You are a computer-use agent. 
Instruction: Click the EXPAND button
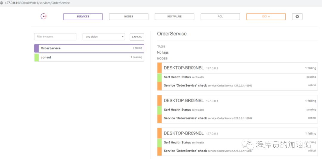click(x=137, y=37)
